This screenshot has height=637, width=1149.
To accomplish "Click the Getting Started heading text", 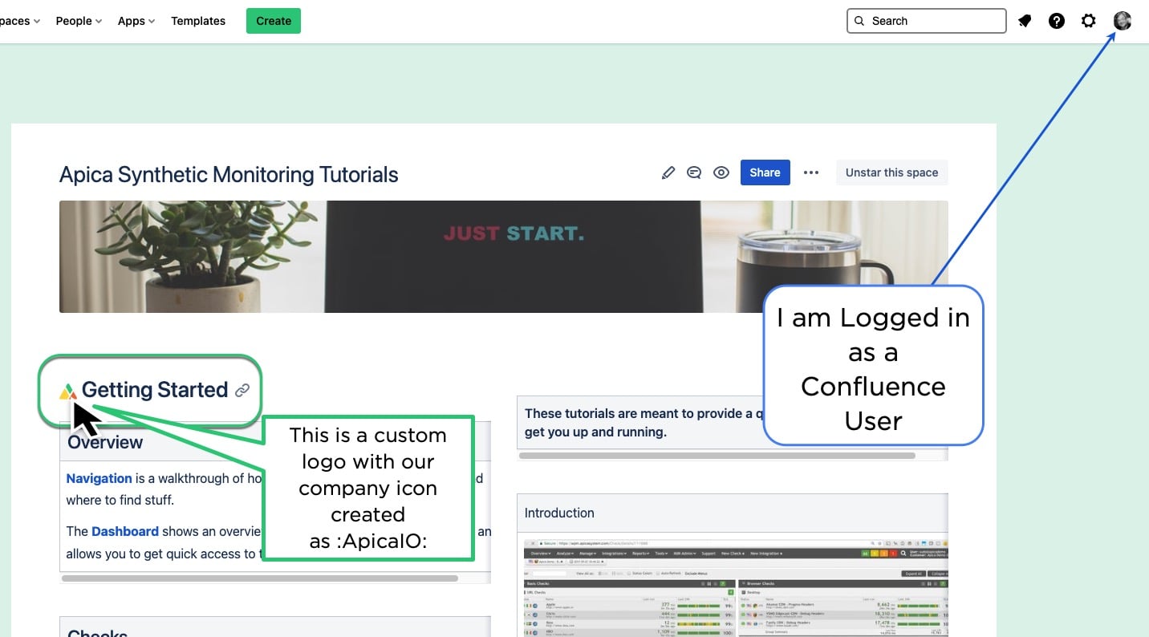I will [x=155, y=390].
